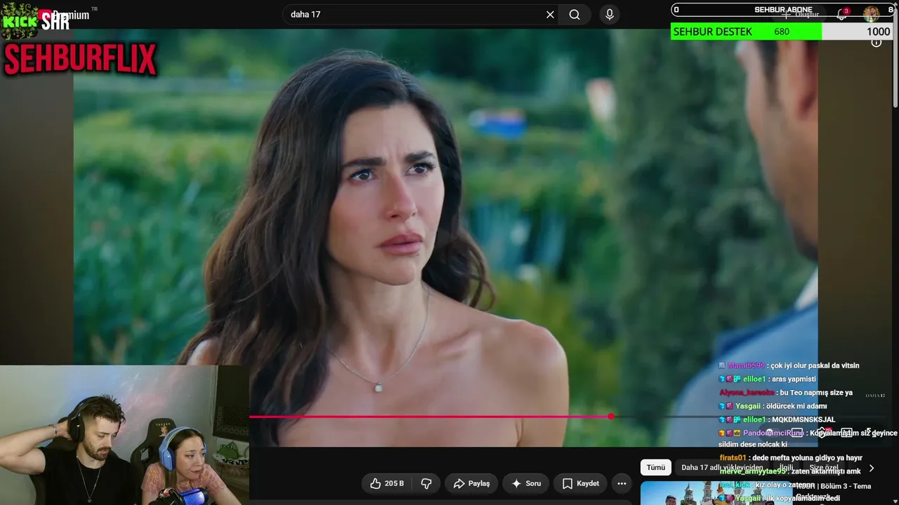Screen dimensions: 899x505
Task: Like the video with thumbs up
Action: (386, 483)
